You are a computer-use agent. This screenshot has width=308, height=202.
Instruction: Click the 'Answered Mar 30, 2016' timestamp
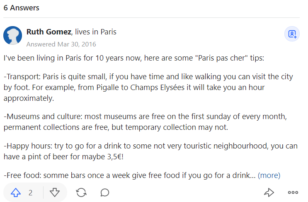pos(61,44)
